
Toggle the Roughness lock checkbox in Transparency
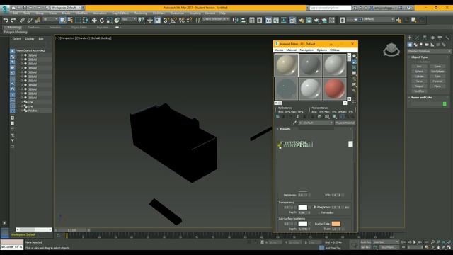315,207
